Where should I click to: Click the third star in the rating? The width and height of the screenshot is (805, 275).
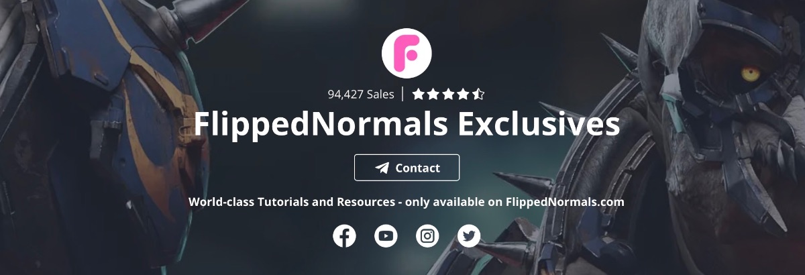coord(448,94)
